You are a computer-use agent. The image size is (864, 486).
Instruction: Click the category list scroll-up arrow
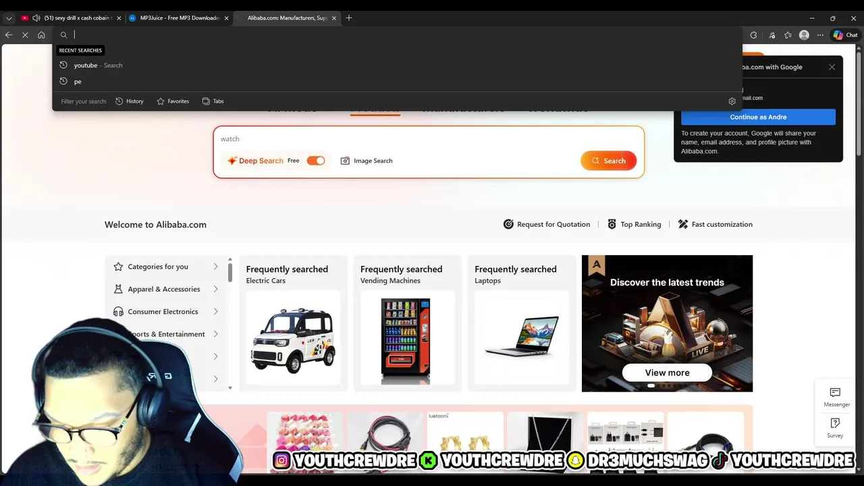coord(230,259)
